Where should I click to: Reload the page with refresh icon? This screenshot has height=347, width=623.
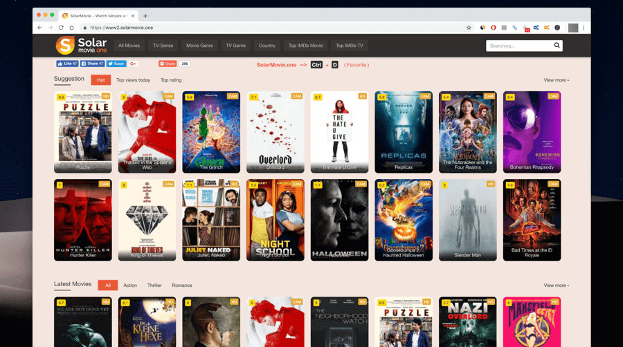pos(61,28)
